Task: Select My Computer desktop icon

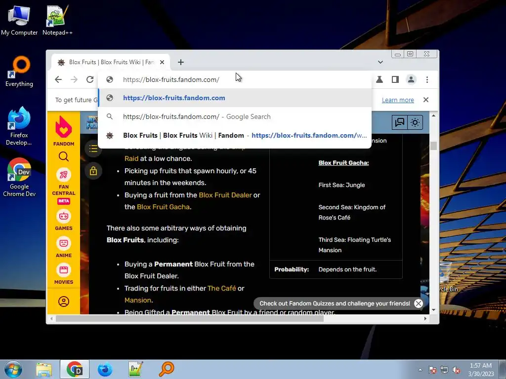Action: pos(19,20)
